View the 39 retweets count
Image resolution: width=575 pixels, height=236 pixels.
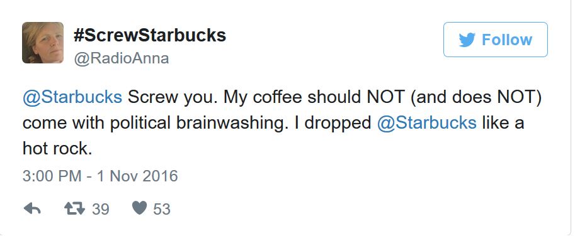(101, 210)
